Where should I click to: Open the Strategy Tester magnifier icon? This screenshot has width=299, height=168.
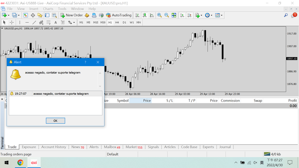click(x=54, y=15)
